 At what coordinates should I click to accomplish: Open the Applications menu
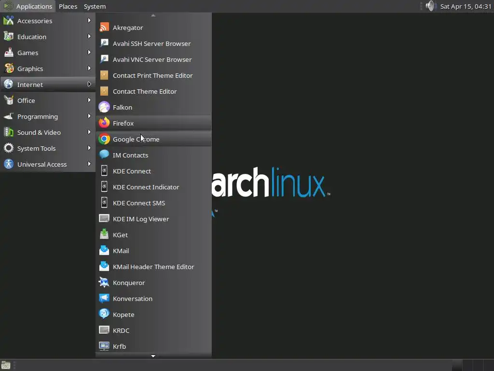27,6
